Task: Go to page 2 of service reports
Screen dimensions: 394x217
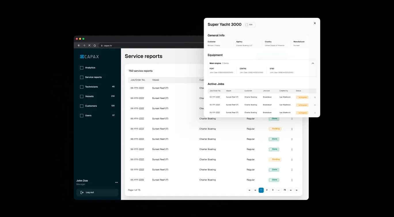Action: pos(267,190)
